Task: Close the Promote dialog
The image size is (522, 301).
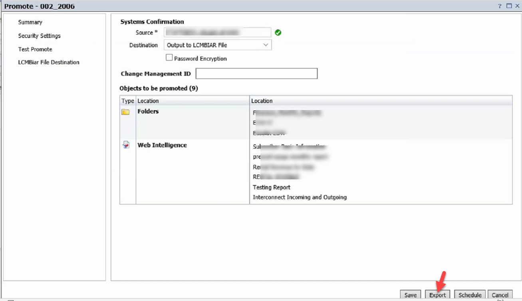Action: click(x=517, y=6)
